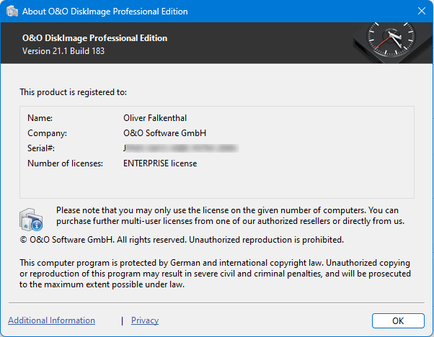This screenshot has width=434, height=337.
Task: Click the O&O DiskImage title bar icon
Action: coord(12,12)
